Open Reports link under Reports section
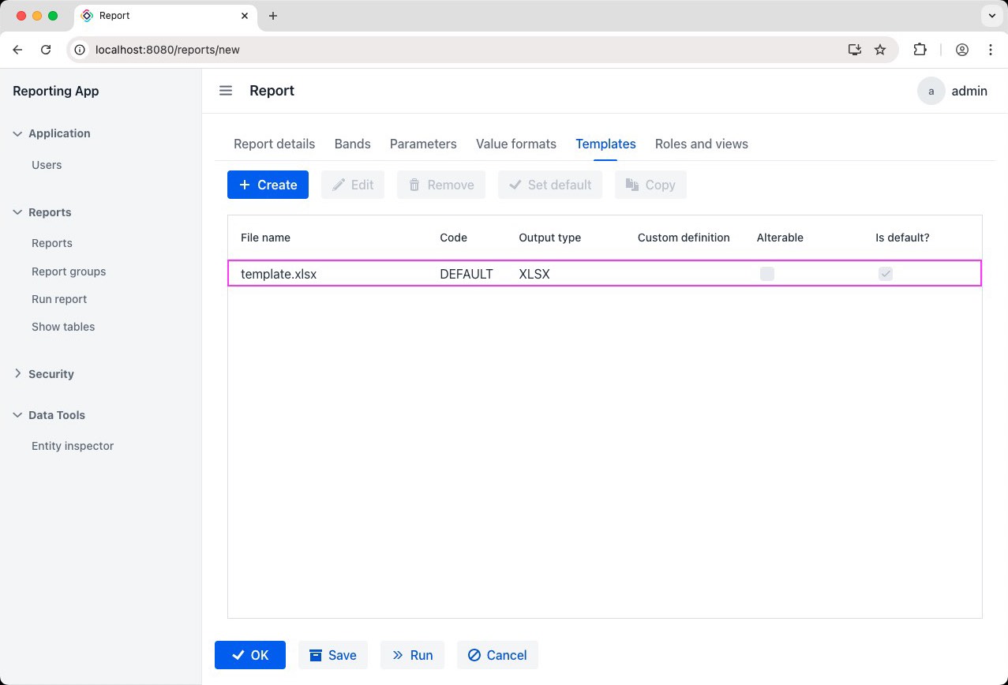1008x685 pixels. pos(52,243)
